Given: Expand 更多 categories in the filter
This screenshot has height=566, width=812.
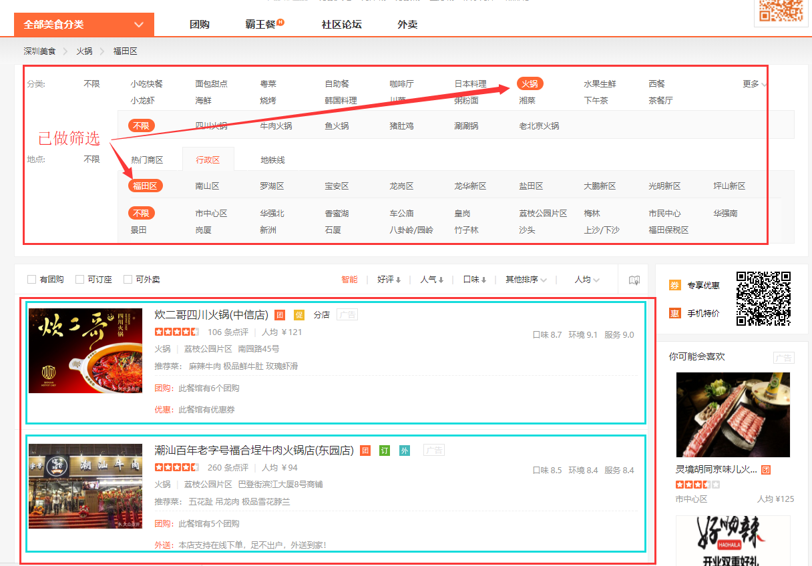Looking at the screenshot, I should pyautogui.click(x=755, y=84).
